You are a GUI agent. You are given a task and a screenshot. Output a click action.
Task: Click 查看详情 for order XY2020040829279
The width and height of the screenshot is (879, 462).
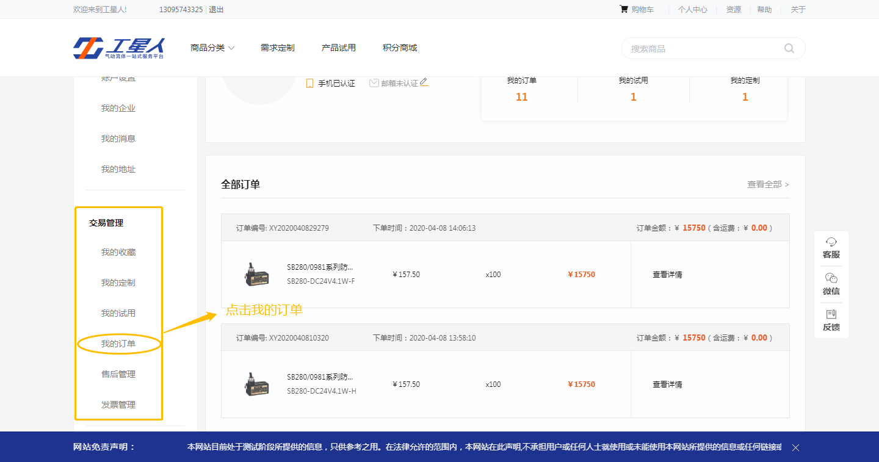click(667, 275)
